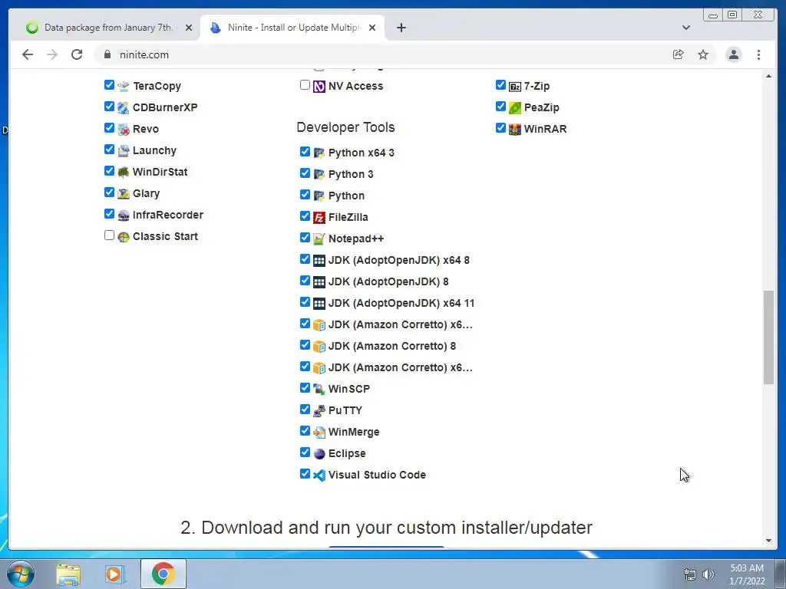The image size is (786, 589).
Task: Click the Visual Studio Code icon
Action: click(319, 475)
